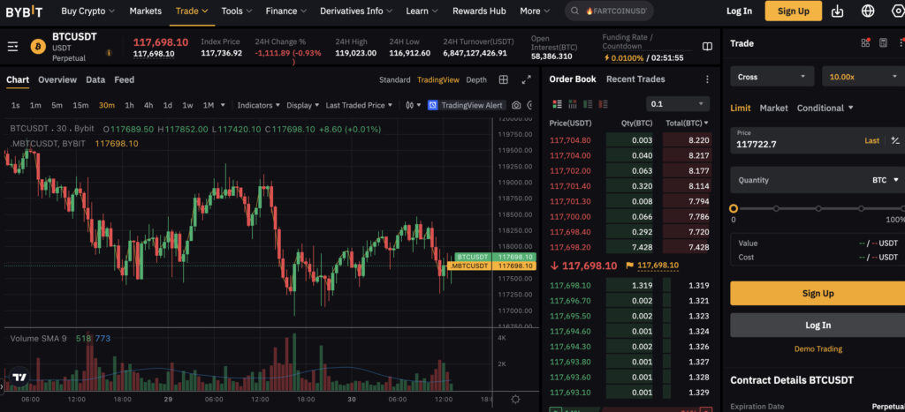Open the chart grid layout icon

pos(503,79)
